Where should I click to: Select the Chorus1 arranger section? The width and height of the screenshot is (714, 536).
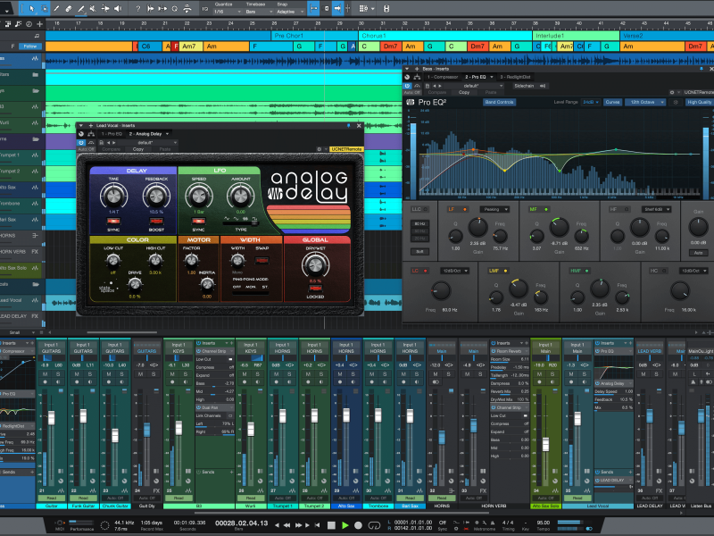coord(444,36)
